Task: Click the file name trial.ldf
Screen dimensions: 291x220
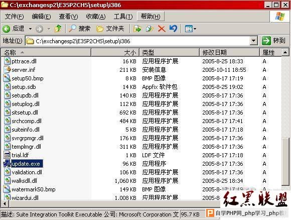Action: [20, 155]
